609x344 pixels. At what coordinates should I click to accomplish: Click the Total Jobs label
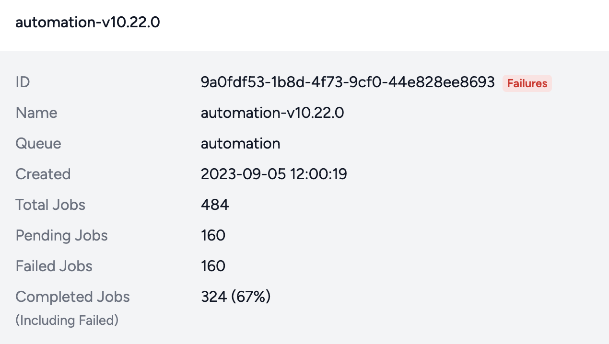point(50,205)
